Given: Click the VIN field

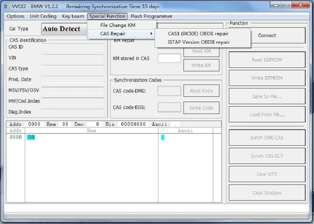Looking at the screenshot, I should tap(73, 58).
